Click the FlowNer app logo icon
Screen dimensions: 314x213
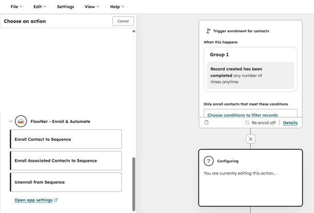coord(21,121)
